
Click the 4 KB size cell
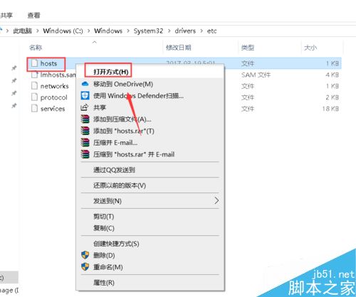click(x=333, y=75)
